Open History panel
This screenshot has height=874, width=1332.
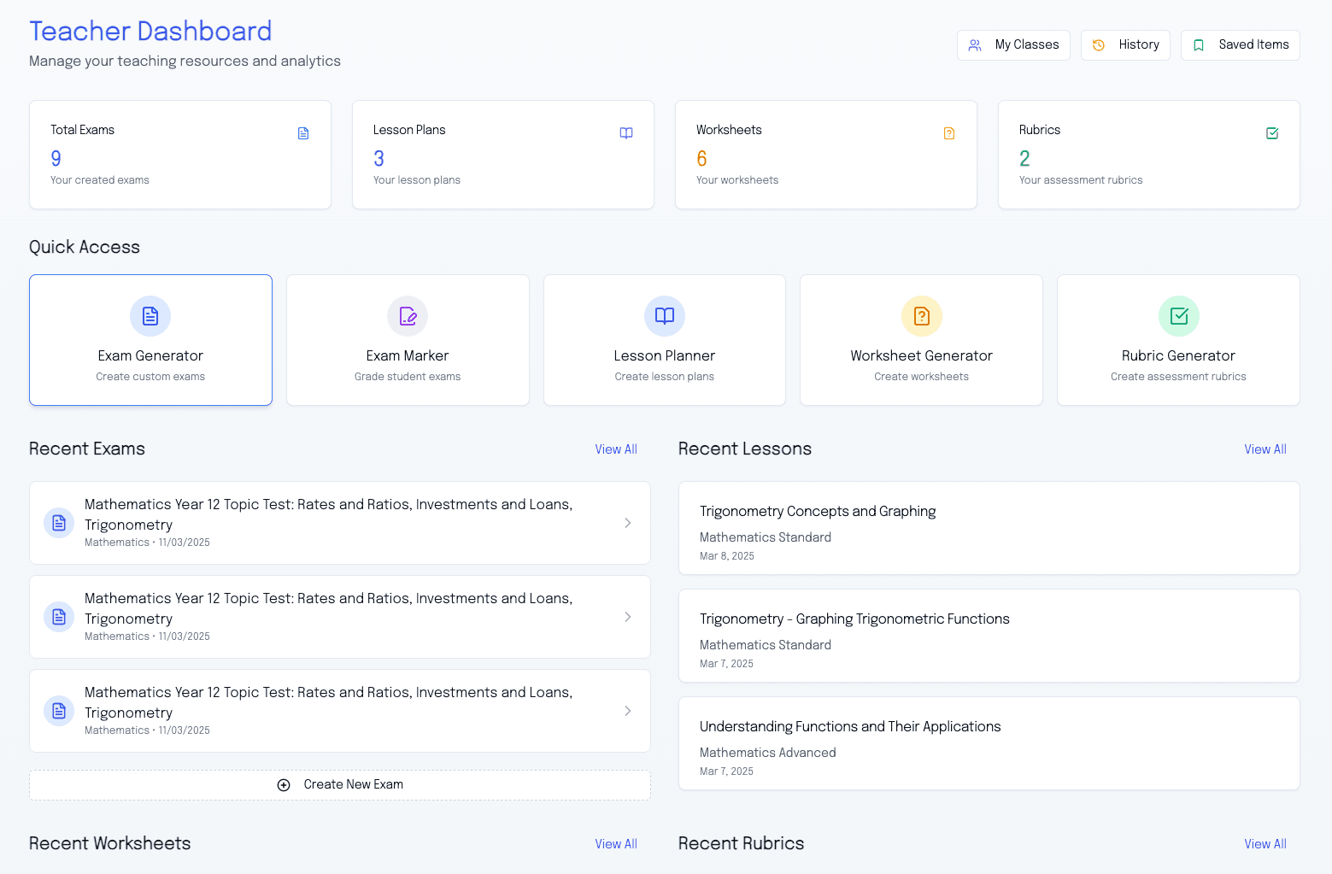(1125, 44)
